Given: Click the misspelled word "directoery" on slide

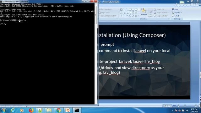Looking at the screenshot, I should 141,68.
